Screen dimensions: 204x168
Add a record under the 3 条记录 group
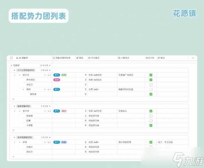13,157
